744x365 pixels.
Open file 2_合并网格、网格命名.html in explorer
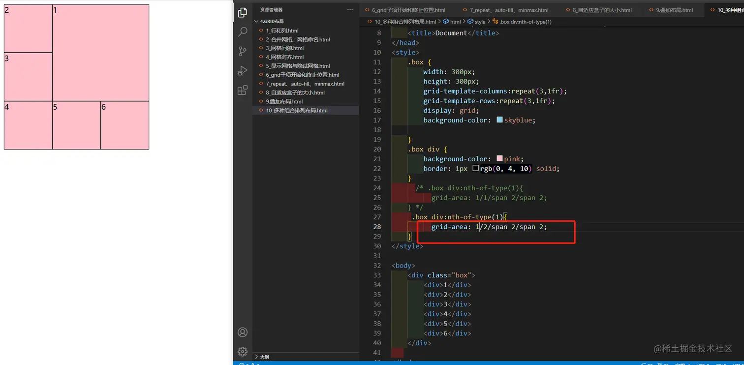[x=306, y=39]
